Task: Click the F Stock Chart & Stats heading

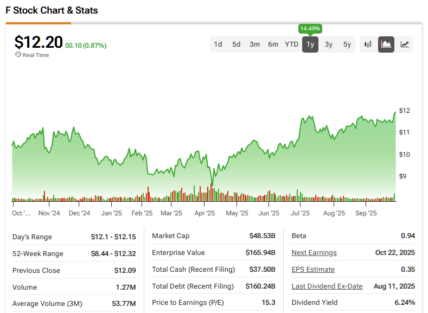Action: 52,10
